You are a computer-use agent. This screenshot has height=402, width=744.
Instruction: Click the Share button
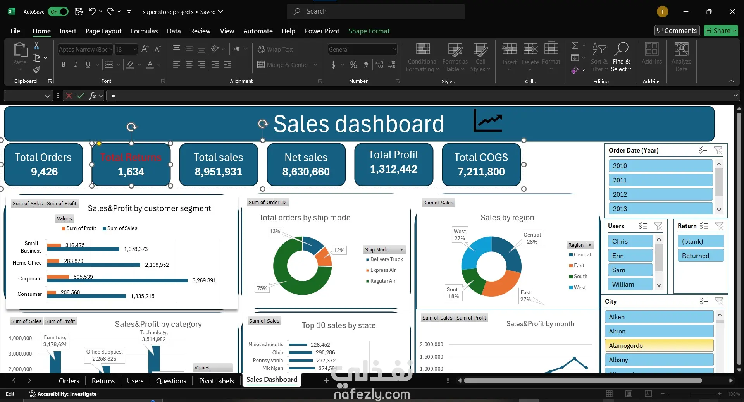click(x=721, y=31)
